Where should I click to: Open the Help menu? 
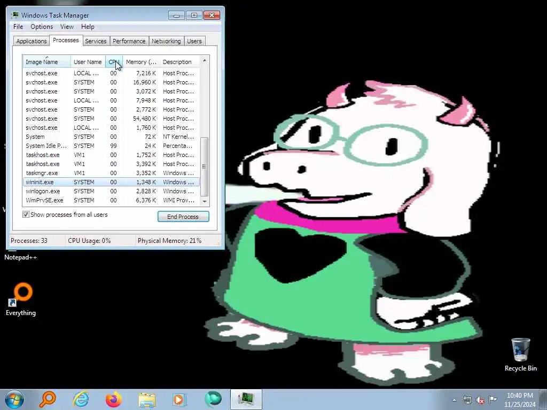88,27
